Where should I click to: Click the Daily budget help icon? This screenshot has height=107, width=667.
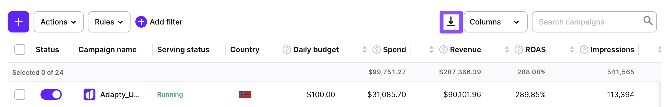point(287,50)
